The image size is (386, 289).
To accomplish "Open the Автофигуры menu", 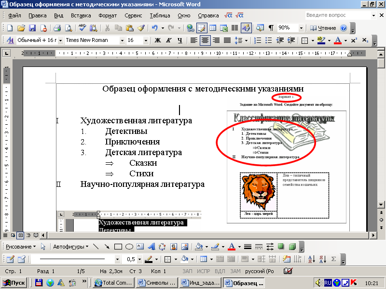I will pyautogui.click(x=71, y=247).
